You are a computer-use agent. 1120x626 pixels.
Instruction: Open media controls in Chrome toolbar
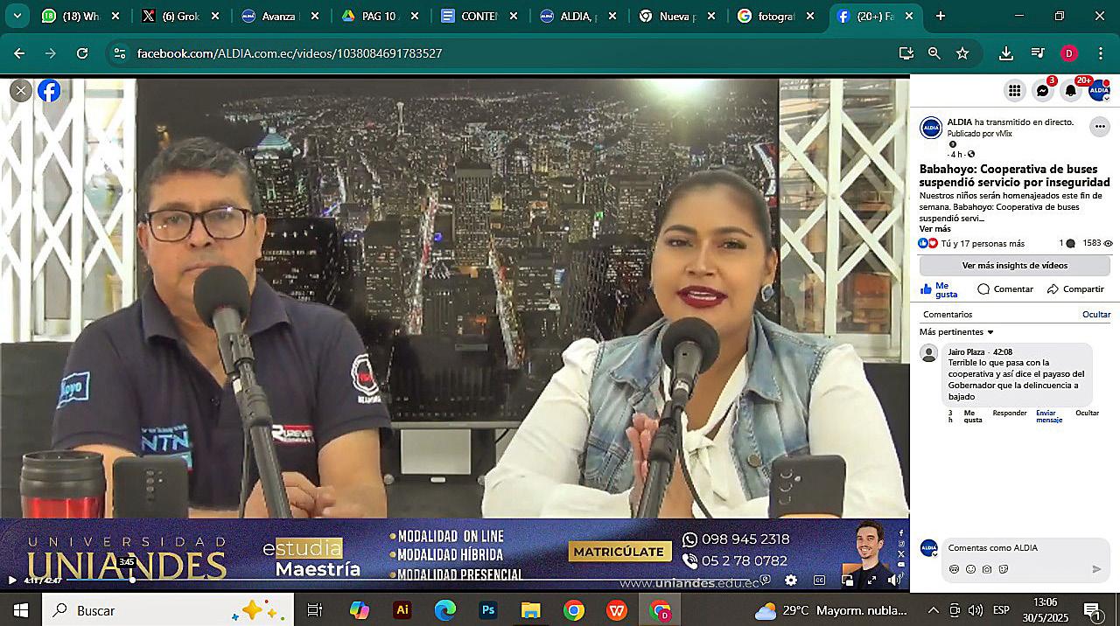[1038, 53]
